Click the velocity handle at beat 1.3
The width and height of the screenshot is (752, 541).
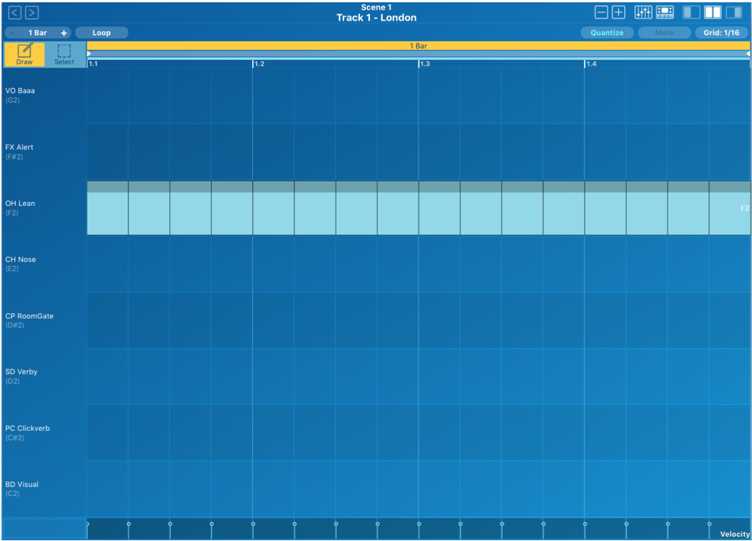pyautogui.click(x=419, y=524)
